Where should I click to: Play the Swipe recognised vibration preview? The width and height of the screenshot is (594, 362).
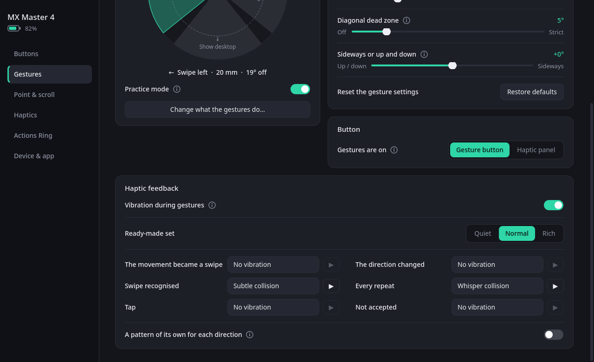coord(331,286)
